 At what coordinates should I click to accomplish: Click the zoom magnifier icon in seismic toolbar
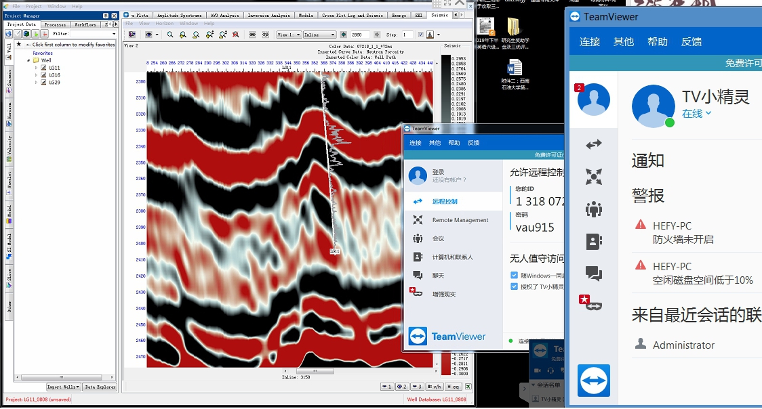[x=169, y=35]
